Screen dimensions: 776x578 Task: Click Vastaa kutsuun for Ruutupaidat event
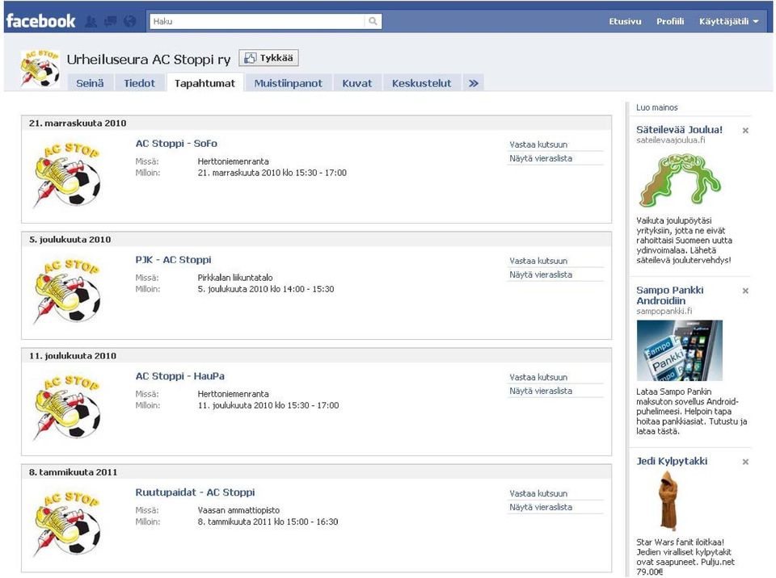click(538, 493)
